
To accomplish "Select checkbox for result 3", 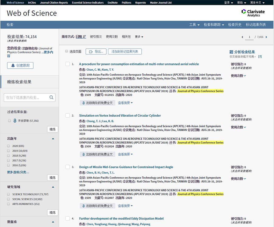I will pos(68,167).
